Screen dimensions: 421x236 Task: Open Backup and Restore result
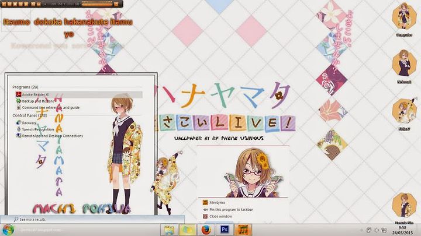pos(35,101)
